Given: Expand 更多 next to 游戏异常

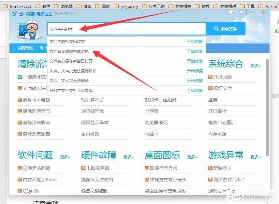Looking at the screenshot, I should pos(255,157).
